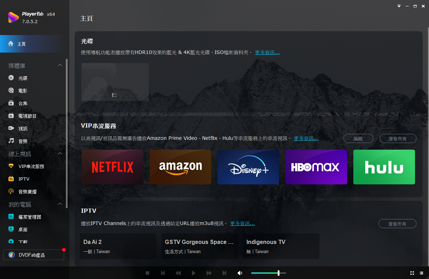Click the next track button
Screen dimensions: 429x279
pos(224,273)
